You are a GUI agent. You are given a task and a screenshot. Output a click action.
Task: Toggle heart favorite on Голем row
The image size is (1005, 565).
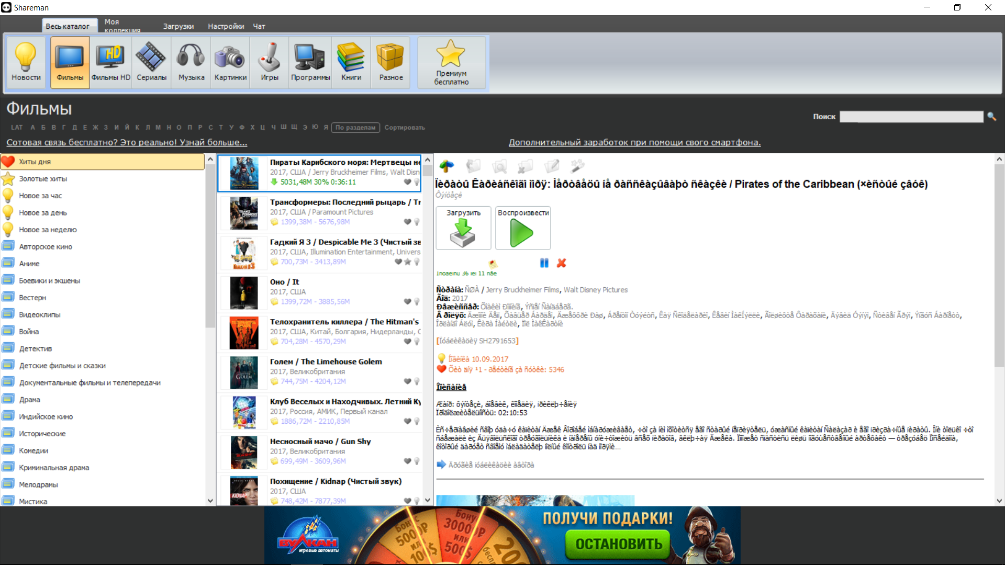tap(407, 381)
